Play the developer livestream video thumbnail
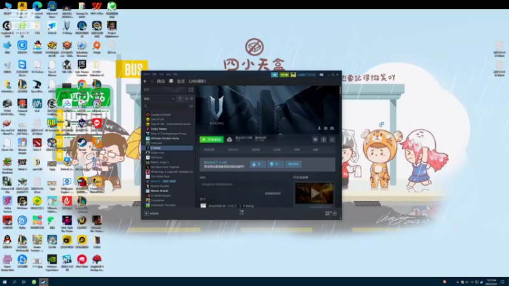Screen dimensions: 509x286 pyautogui.click(x=314, y=193)
